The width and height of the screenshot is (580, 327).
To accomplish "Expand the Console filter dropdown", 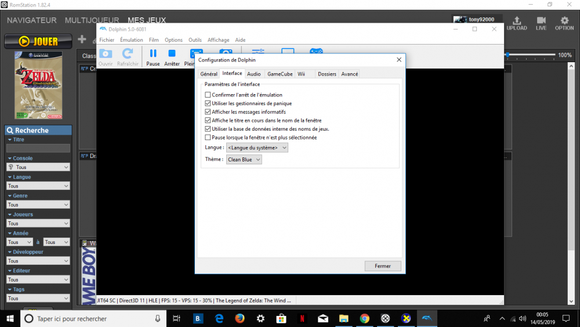I will (x=38, y=167).
